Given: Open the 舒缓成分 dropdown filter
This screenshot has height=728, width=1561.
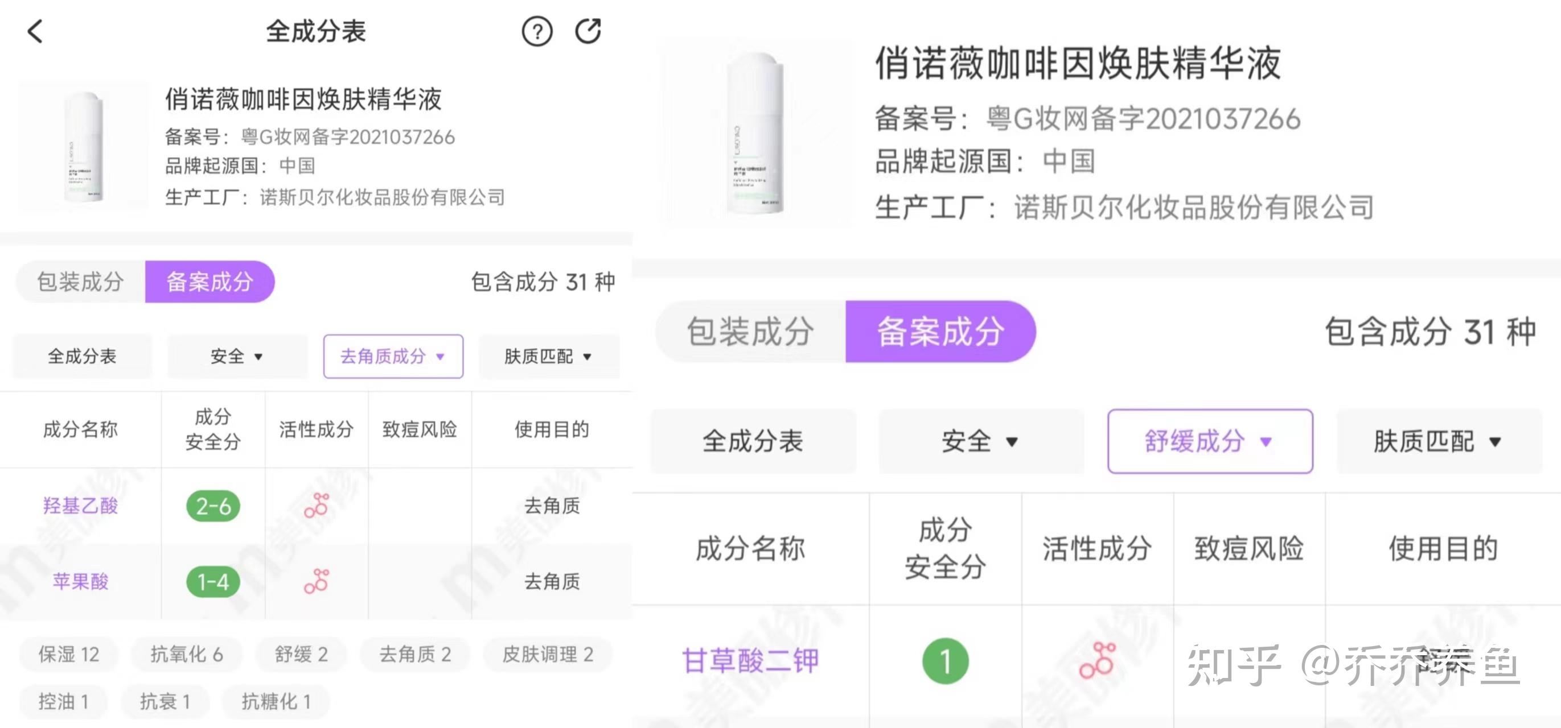Looking at the screenshot, I should pyautogui.click(x=1210, y=441).
